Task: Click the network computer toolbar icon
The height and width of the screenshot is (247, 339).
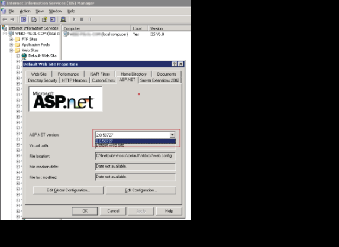Action: [63, 19]
